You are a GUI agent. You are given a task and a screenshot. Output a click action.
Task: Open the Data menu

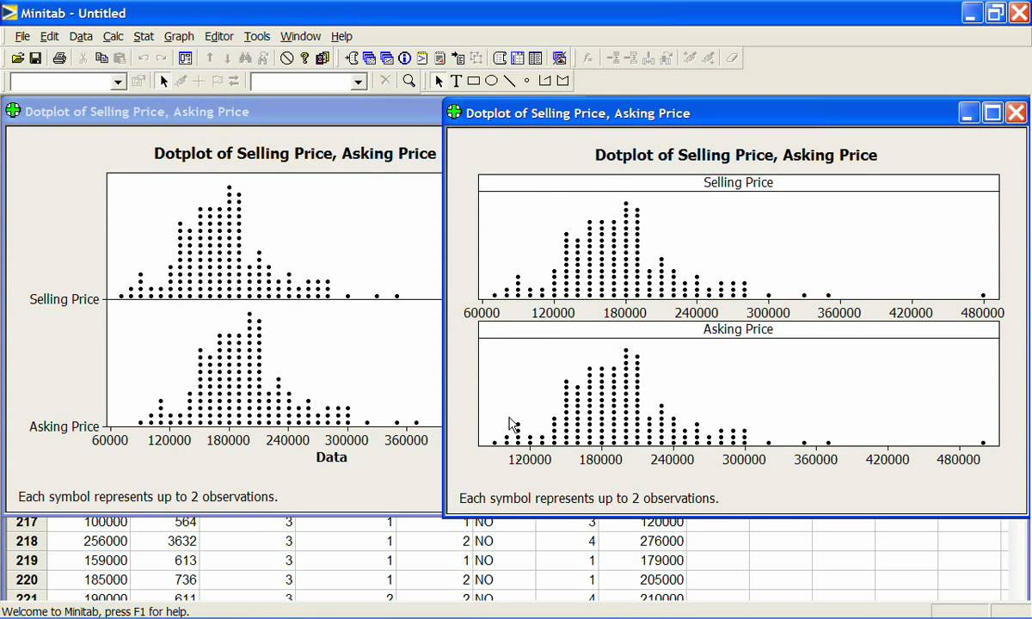tap(81, 36)
